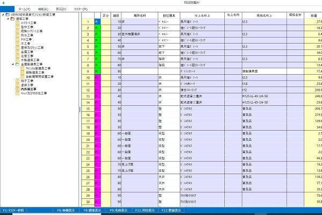Click the 場所名称 column header
Image resolution: width=322 pixels, height=215 pixels.
[x=140, y=16]
